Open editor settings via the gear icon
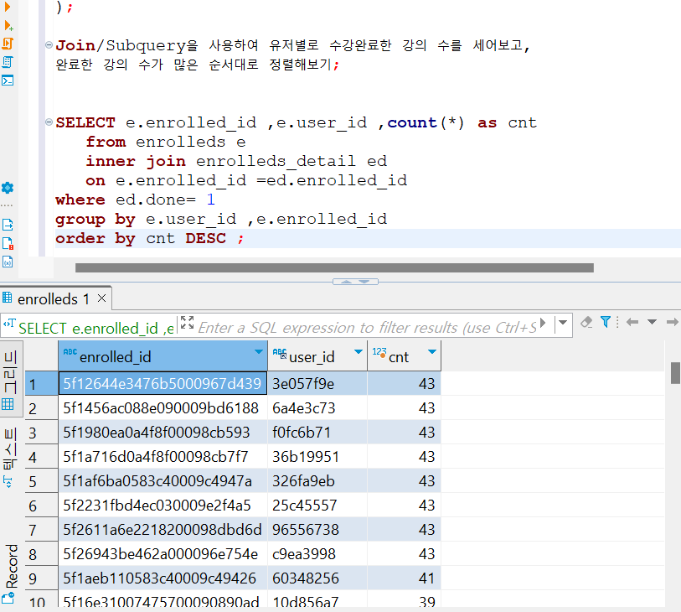Viewport: 681px width, 612px height. 8,188
